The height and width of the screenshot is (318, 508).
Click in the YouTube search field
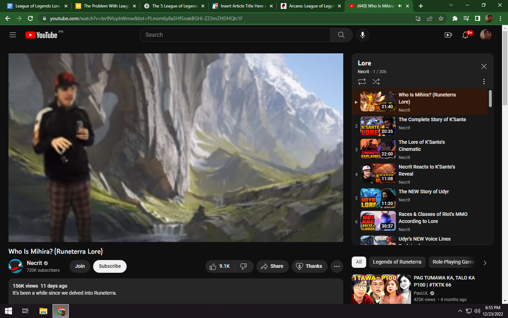pos(235,35)
